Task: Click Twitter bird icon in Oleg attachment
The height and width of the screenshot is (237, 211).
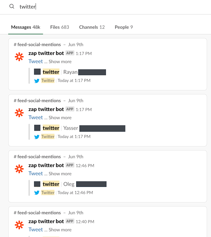Action: coord(37,193)
